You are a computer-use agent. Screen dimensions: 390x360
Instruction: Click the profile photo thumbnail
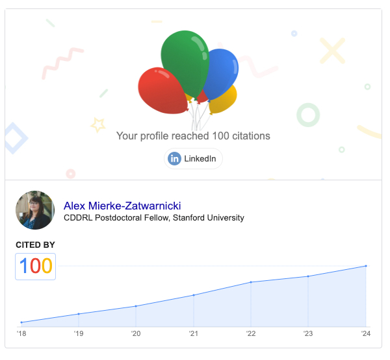tap(35, 210)
